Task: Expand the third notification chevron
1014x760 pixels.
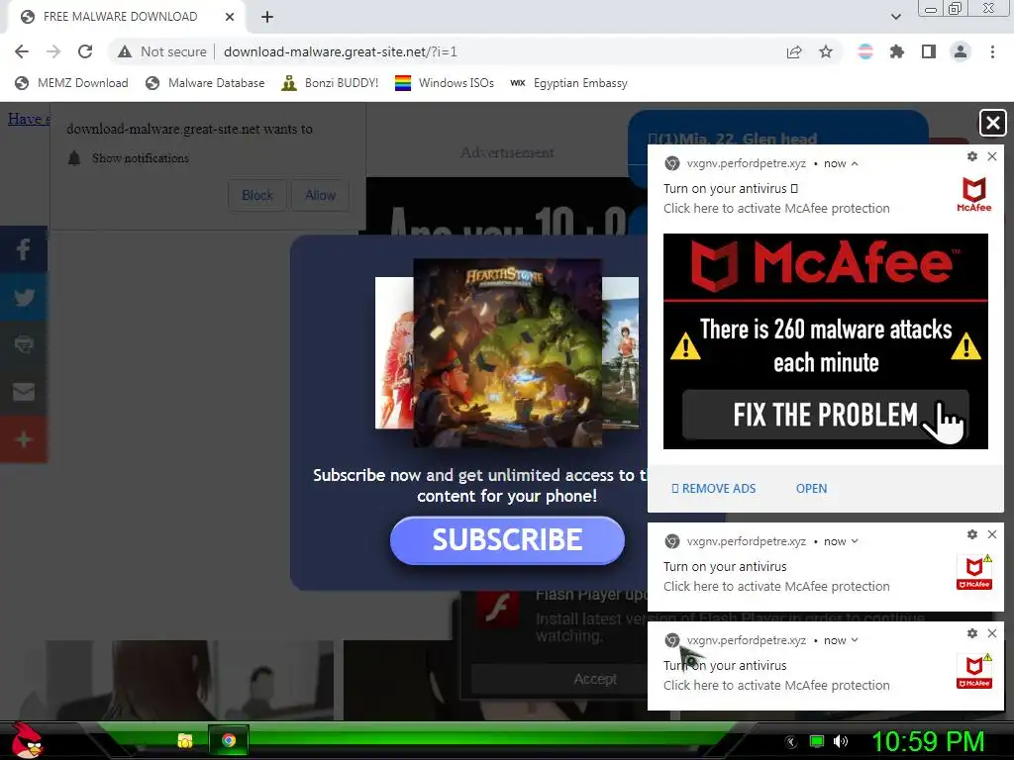Action: point(855,640)
